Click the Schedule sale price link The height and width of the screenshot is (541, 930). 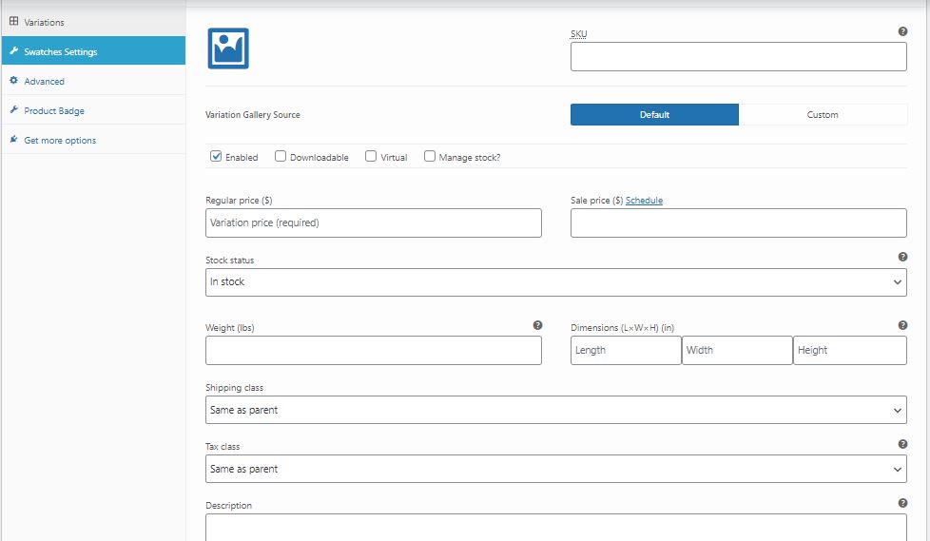(644, 201)
